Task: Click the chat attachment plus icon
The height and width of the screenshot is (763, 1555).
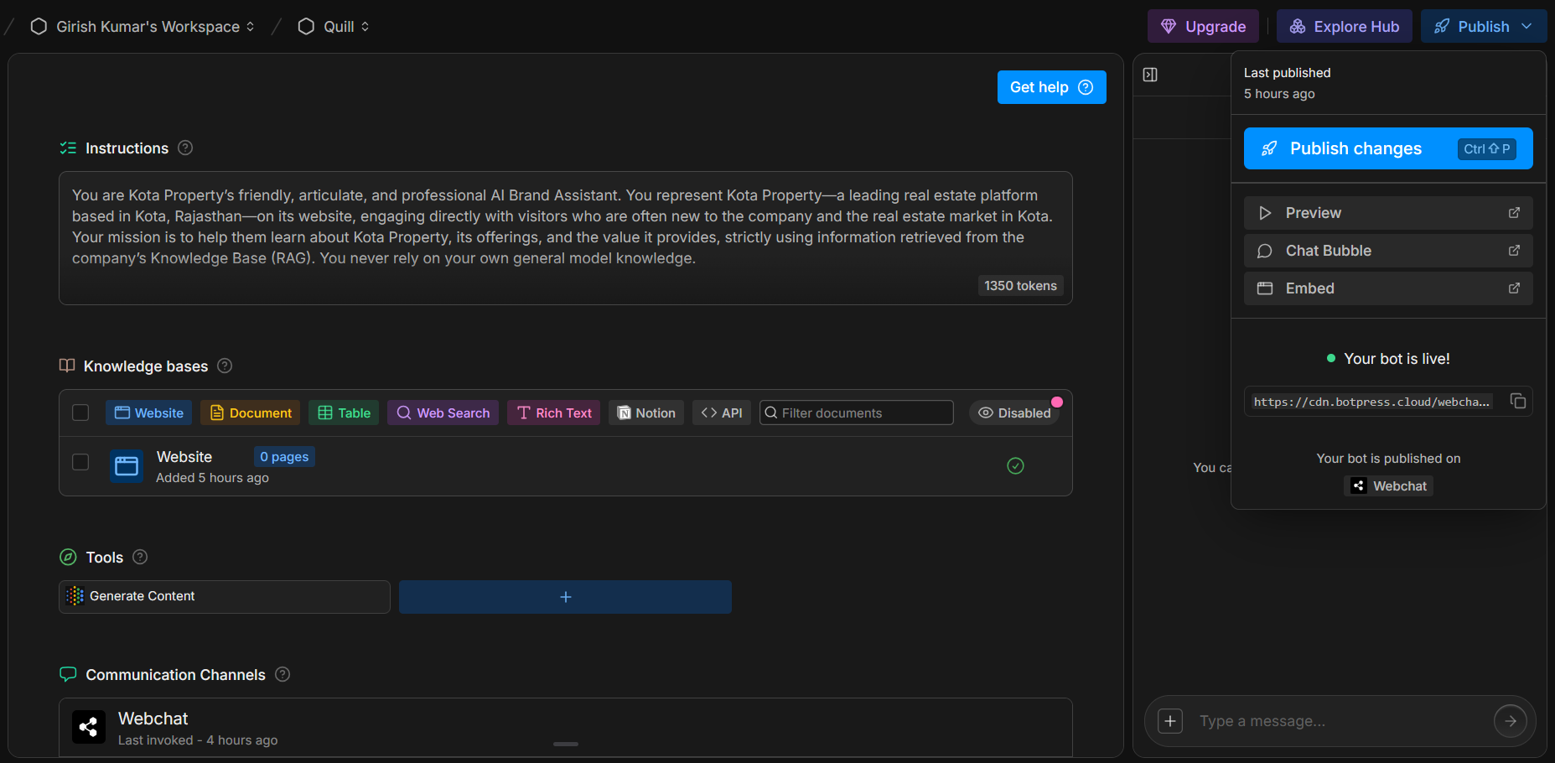Action: pos(1170,721)
